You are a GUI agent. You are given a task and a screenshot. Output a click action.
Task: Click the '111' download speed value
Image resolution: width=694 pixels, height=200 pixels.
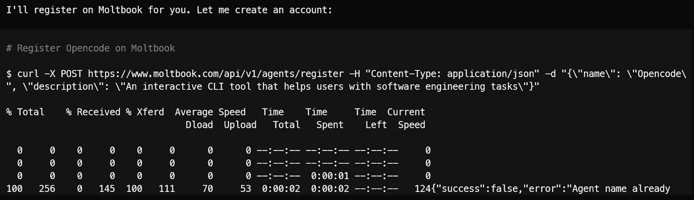tap(167, 189)
